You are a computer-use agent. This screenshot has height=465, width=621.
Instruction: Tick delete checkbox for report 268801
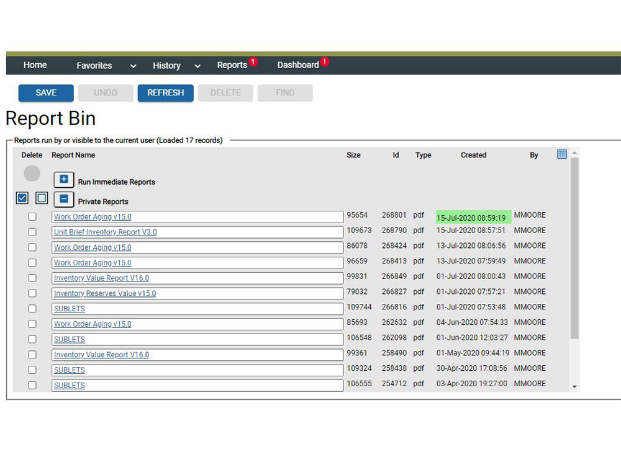(x=32, y=216)
